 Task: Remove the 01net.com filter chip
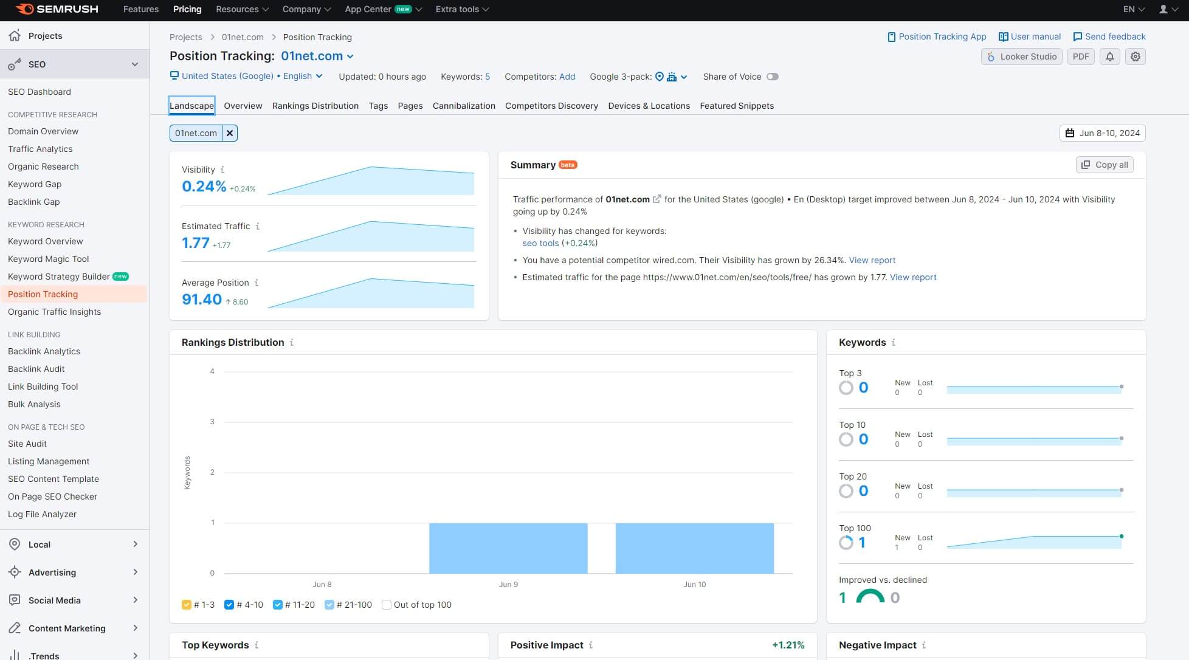[230, 133]
